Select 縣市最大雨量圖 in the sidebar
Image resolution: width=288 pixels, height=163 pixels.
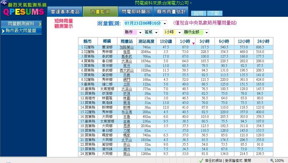pos(21,31)
